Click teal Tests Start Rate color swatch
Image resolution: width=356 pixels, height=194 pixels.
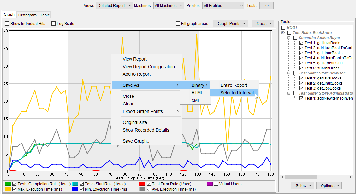75,184
